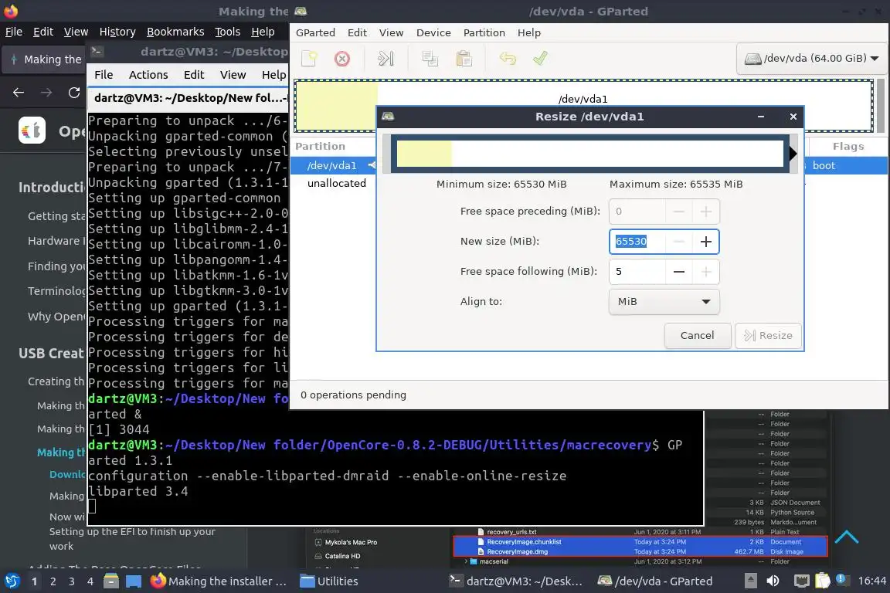
Task: Decrease Free space following with minus button
Action: point(679,272)
